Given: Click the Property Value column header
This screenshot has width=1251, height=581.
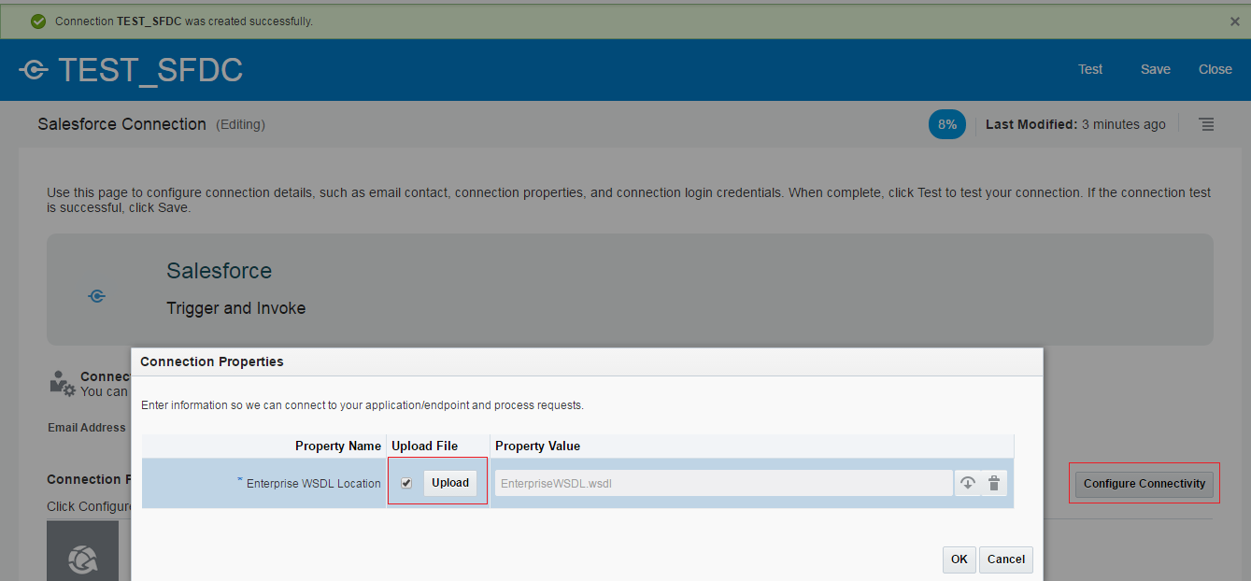Looking at the screenshot, I should pyautogui.click(x=537, y=446).
